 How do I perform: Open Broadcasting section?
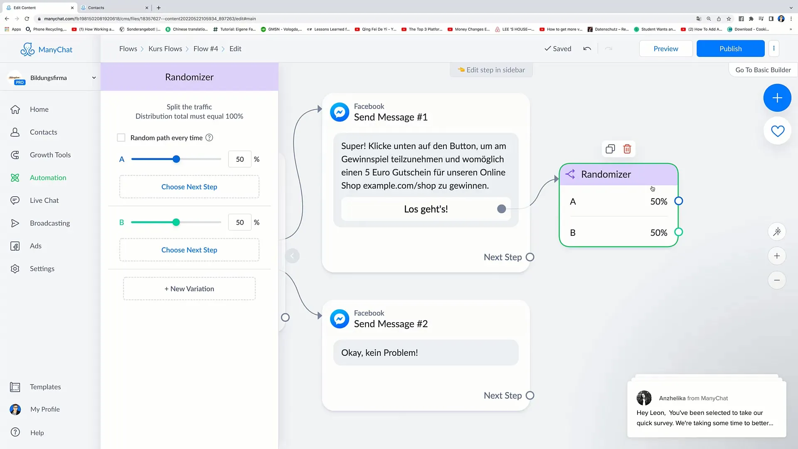49,223
